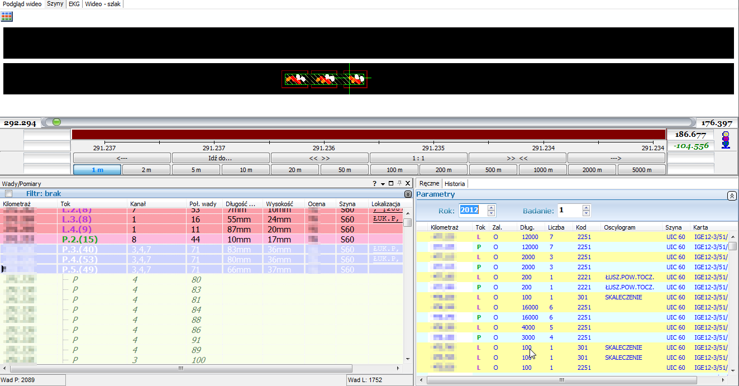Click the person figure icon beside the ruler
The height and width of the screenshot is (386, 739).
point(726,140)
